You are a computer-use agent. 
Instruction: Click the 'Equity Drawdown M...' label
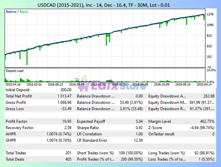pyautogui.click(x=167, y=103)
